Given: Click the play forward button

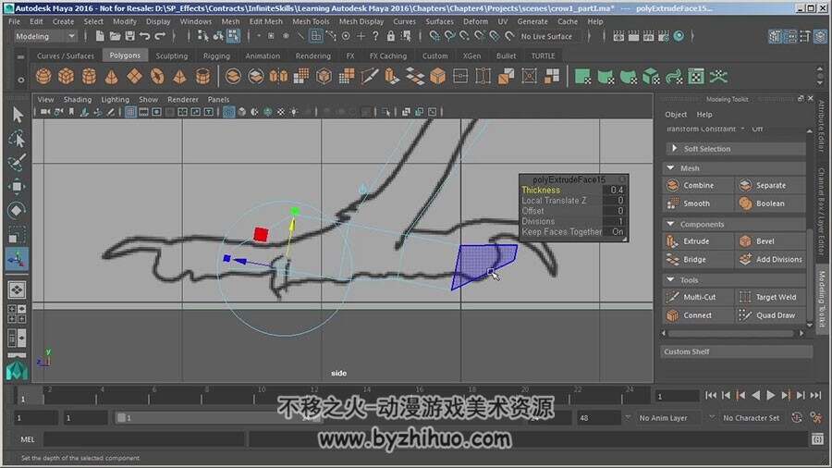Looking at the screenshot, I should pos(771,395).
